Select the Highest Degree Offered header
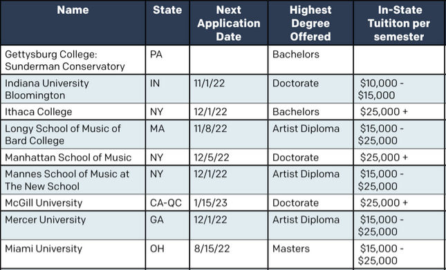 click(310, 23)
